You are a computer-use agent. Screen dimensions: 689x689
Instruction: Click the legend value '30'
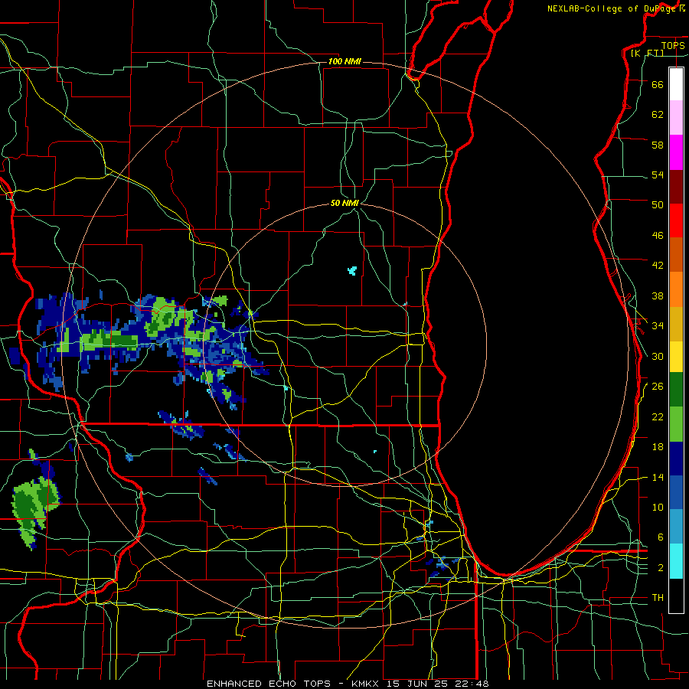tap(658, 356)
